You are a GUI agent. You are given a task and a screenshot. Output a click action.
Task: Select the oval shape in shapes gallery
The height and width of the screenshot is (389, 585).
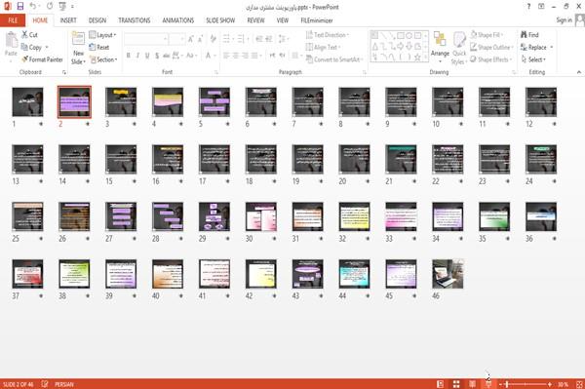[409, 35]
